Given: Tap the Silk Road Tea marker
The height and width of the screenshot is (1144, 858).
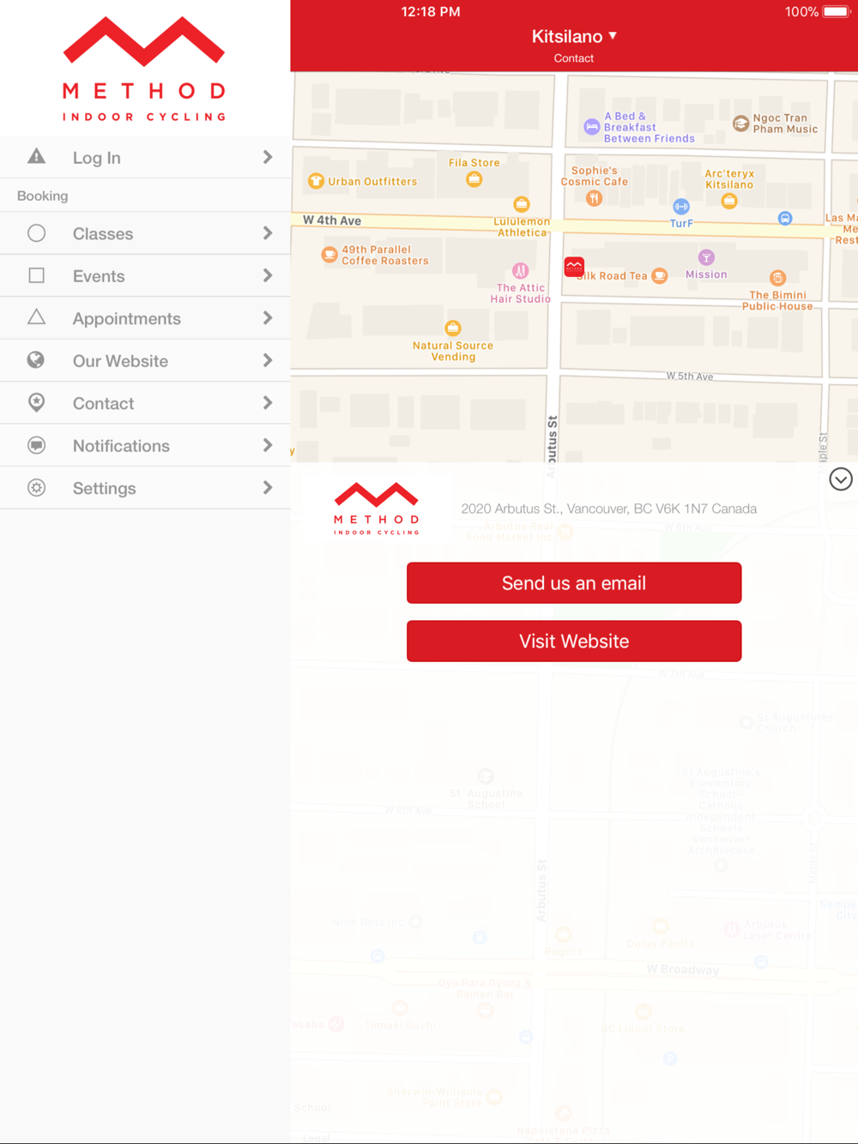Looking at the screenshot, I should coord(659,275).
